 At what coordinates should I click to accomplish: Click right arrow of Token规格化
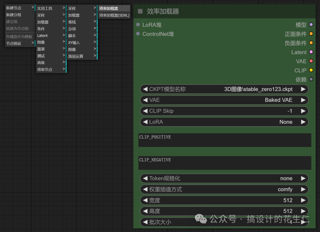303,178
